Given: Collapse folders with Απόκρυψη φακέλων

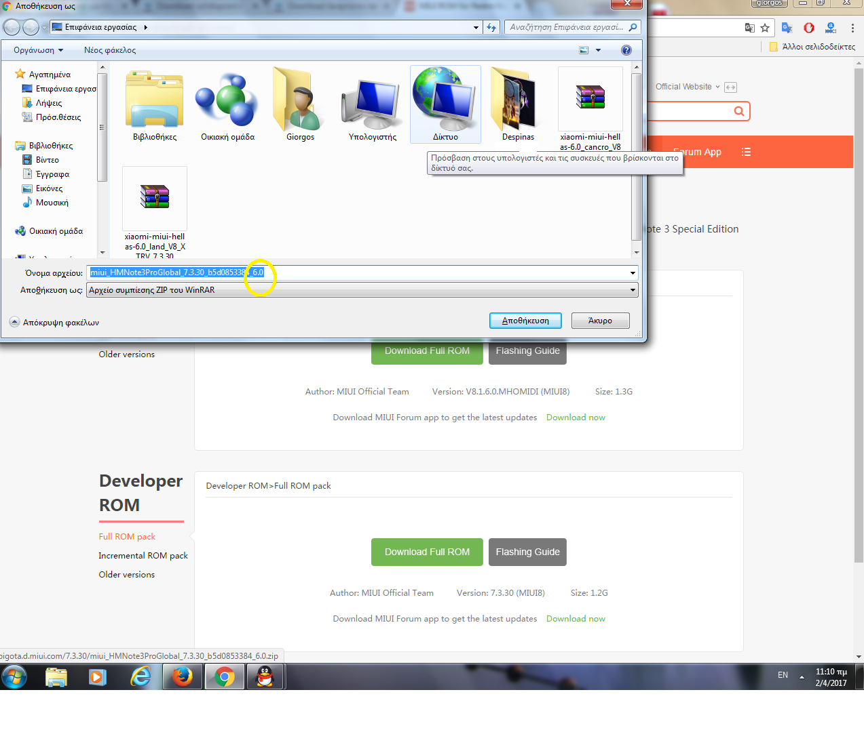Looking at the screenshot, I should coord(54,322).
